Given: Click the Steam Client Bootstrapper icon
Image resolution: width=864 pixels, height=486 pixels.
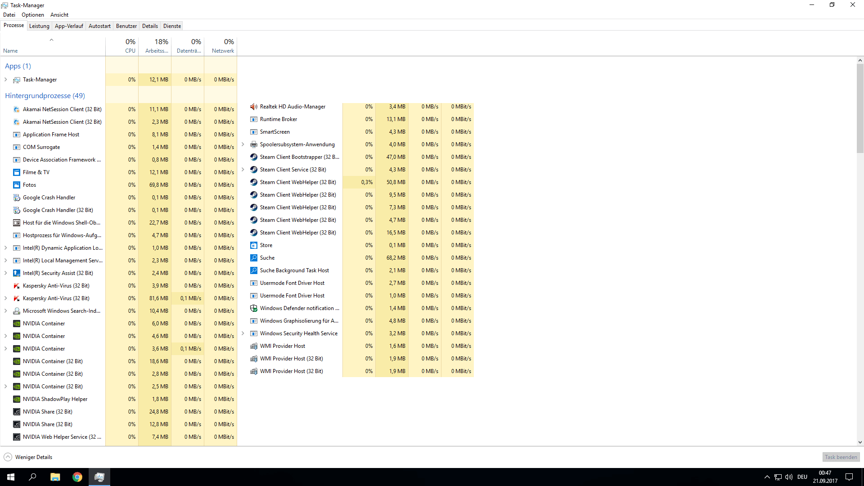Looking at the screenshot, I should click(254, 157).
